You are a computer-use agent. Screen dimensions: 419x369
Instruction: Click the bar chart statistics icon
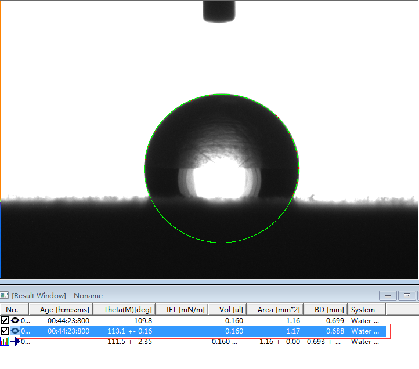(5, 342)
